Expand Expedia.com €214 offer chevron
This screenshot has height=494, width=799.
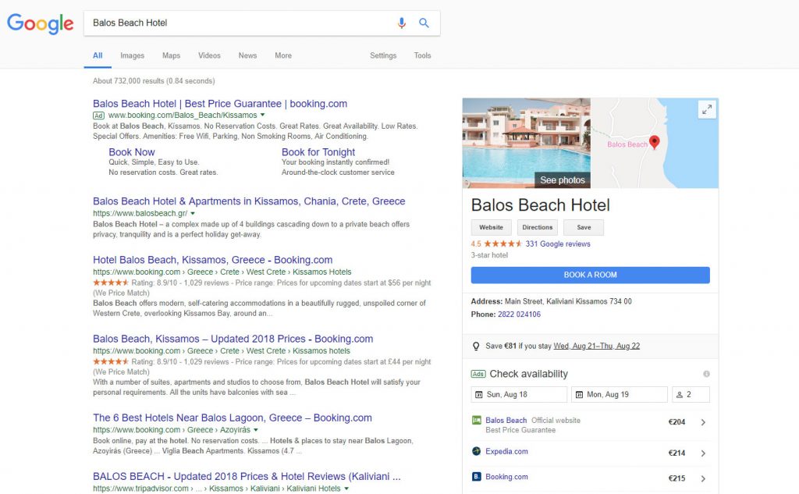pyautogui.click(x=703, y=453)
